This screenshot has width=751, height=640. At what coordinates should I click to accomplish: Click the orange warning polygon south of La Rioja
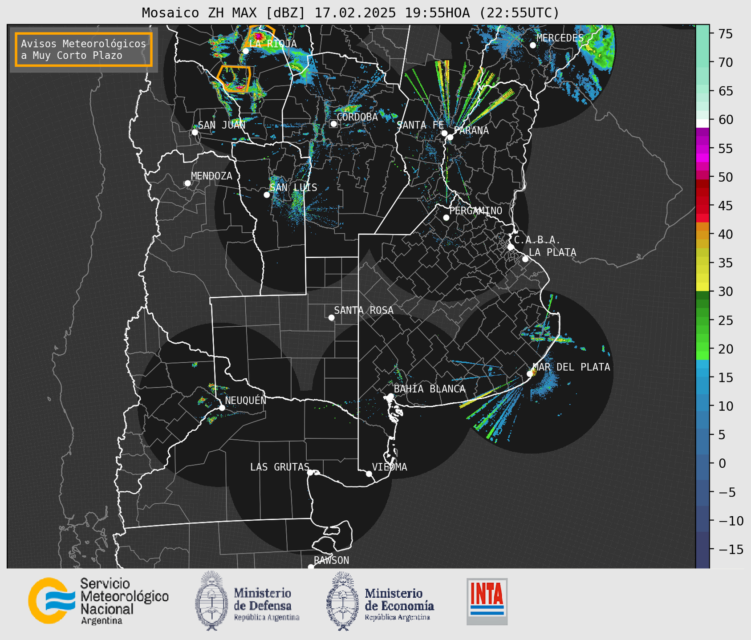pyautogui.click(x=234, y=79)
